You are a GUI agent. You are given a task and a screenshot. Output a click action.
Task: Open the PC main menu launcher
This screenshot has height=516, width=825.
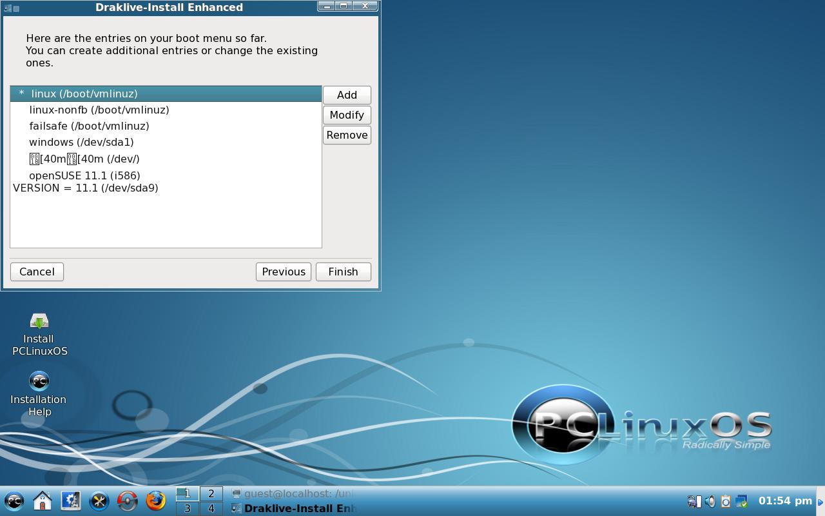coord(14,501)
